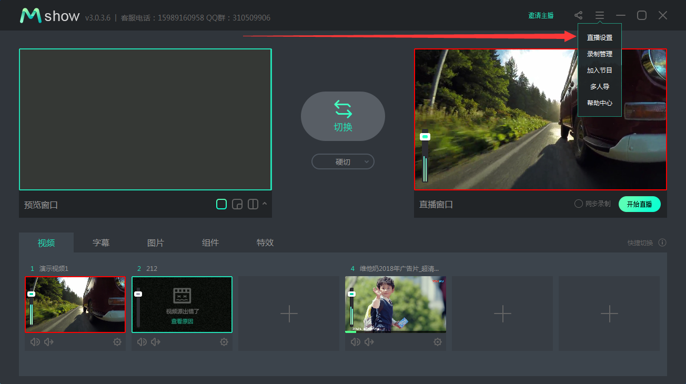Image resolution: width=686 pixels, height=384 pixels.
Task: Select picture-in-picture preview layout icon
Action: click(237, 204)
